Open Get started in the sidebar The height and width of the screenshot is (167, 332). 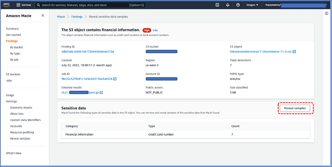coord(13,35)
